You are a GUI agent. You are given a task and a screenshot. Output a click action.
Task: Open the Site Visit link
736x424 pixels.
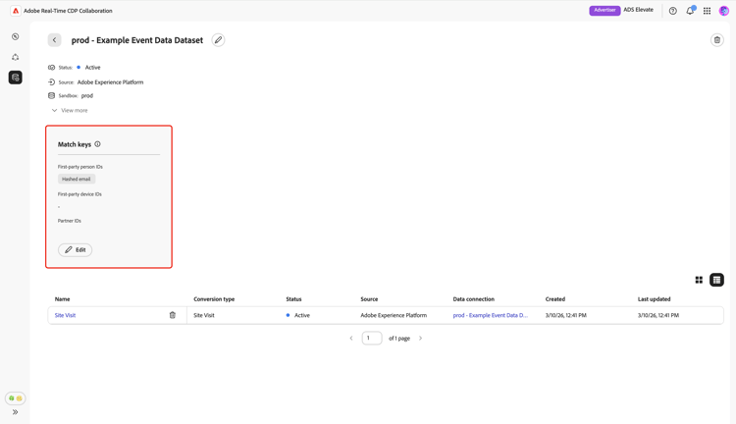click(x=65, y=315)
